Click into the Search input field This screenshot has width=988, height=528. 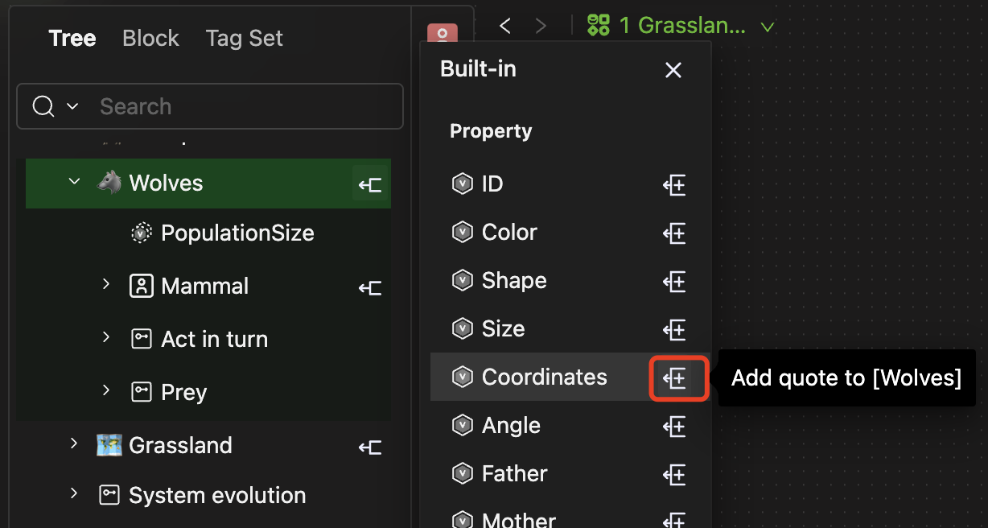(x=241, y=106)
